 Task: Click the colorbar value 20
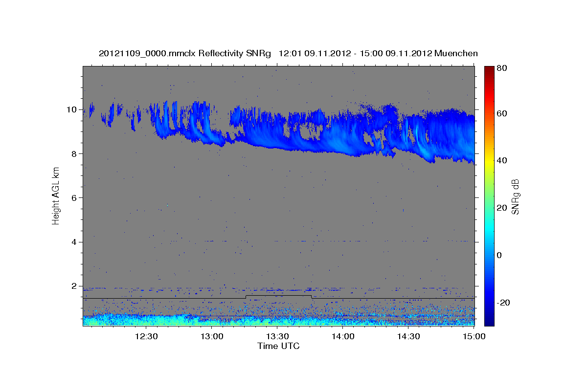coord(501,208)
